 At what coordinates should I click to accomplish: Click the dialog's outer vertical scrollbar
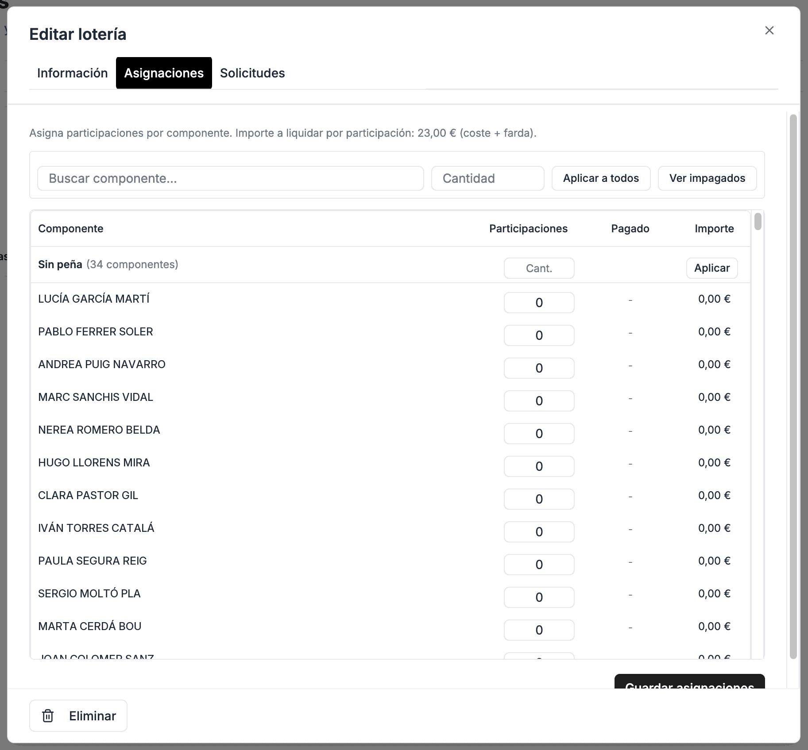tap(793, 387)
